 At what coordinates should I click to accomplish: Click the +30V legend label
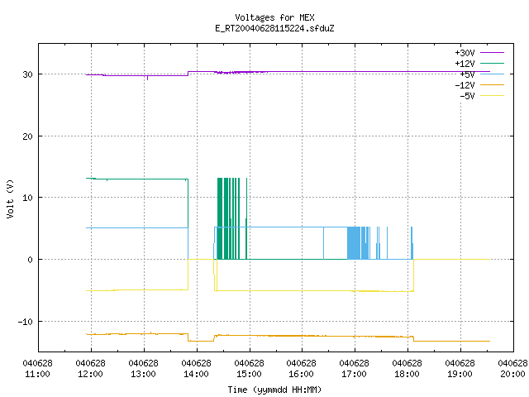[x=465, y=53]
